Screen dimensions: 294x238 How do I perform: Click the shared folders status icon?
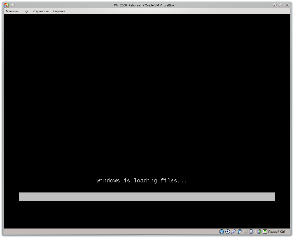[245, 232]
